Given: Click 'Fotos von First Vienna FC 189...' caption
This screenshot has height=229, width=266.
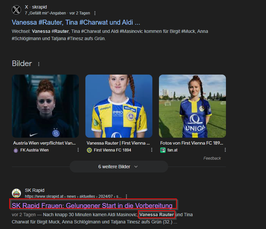Looking at the screenshot, I should [x=192, y=143].
